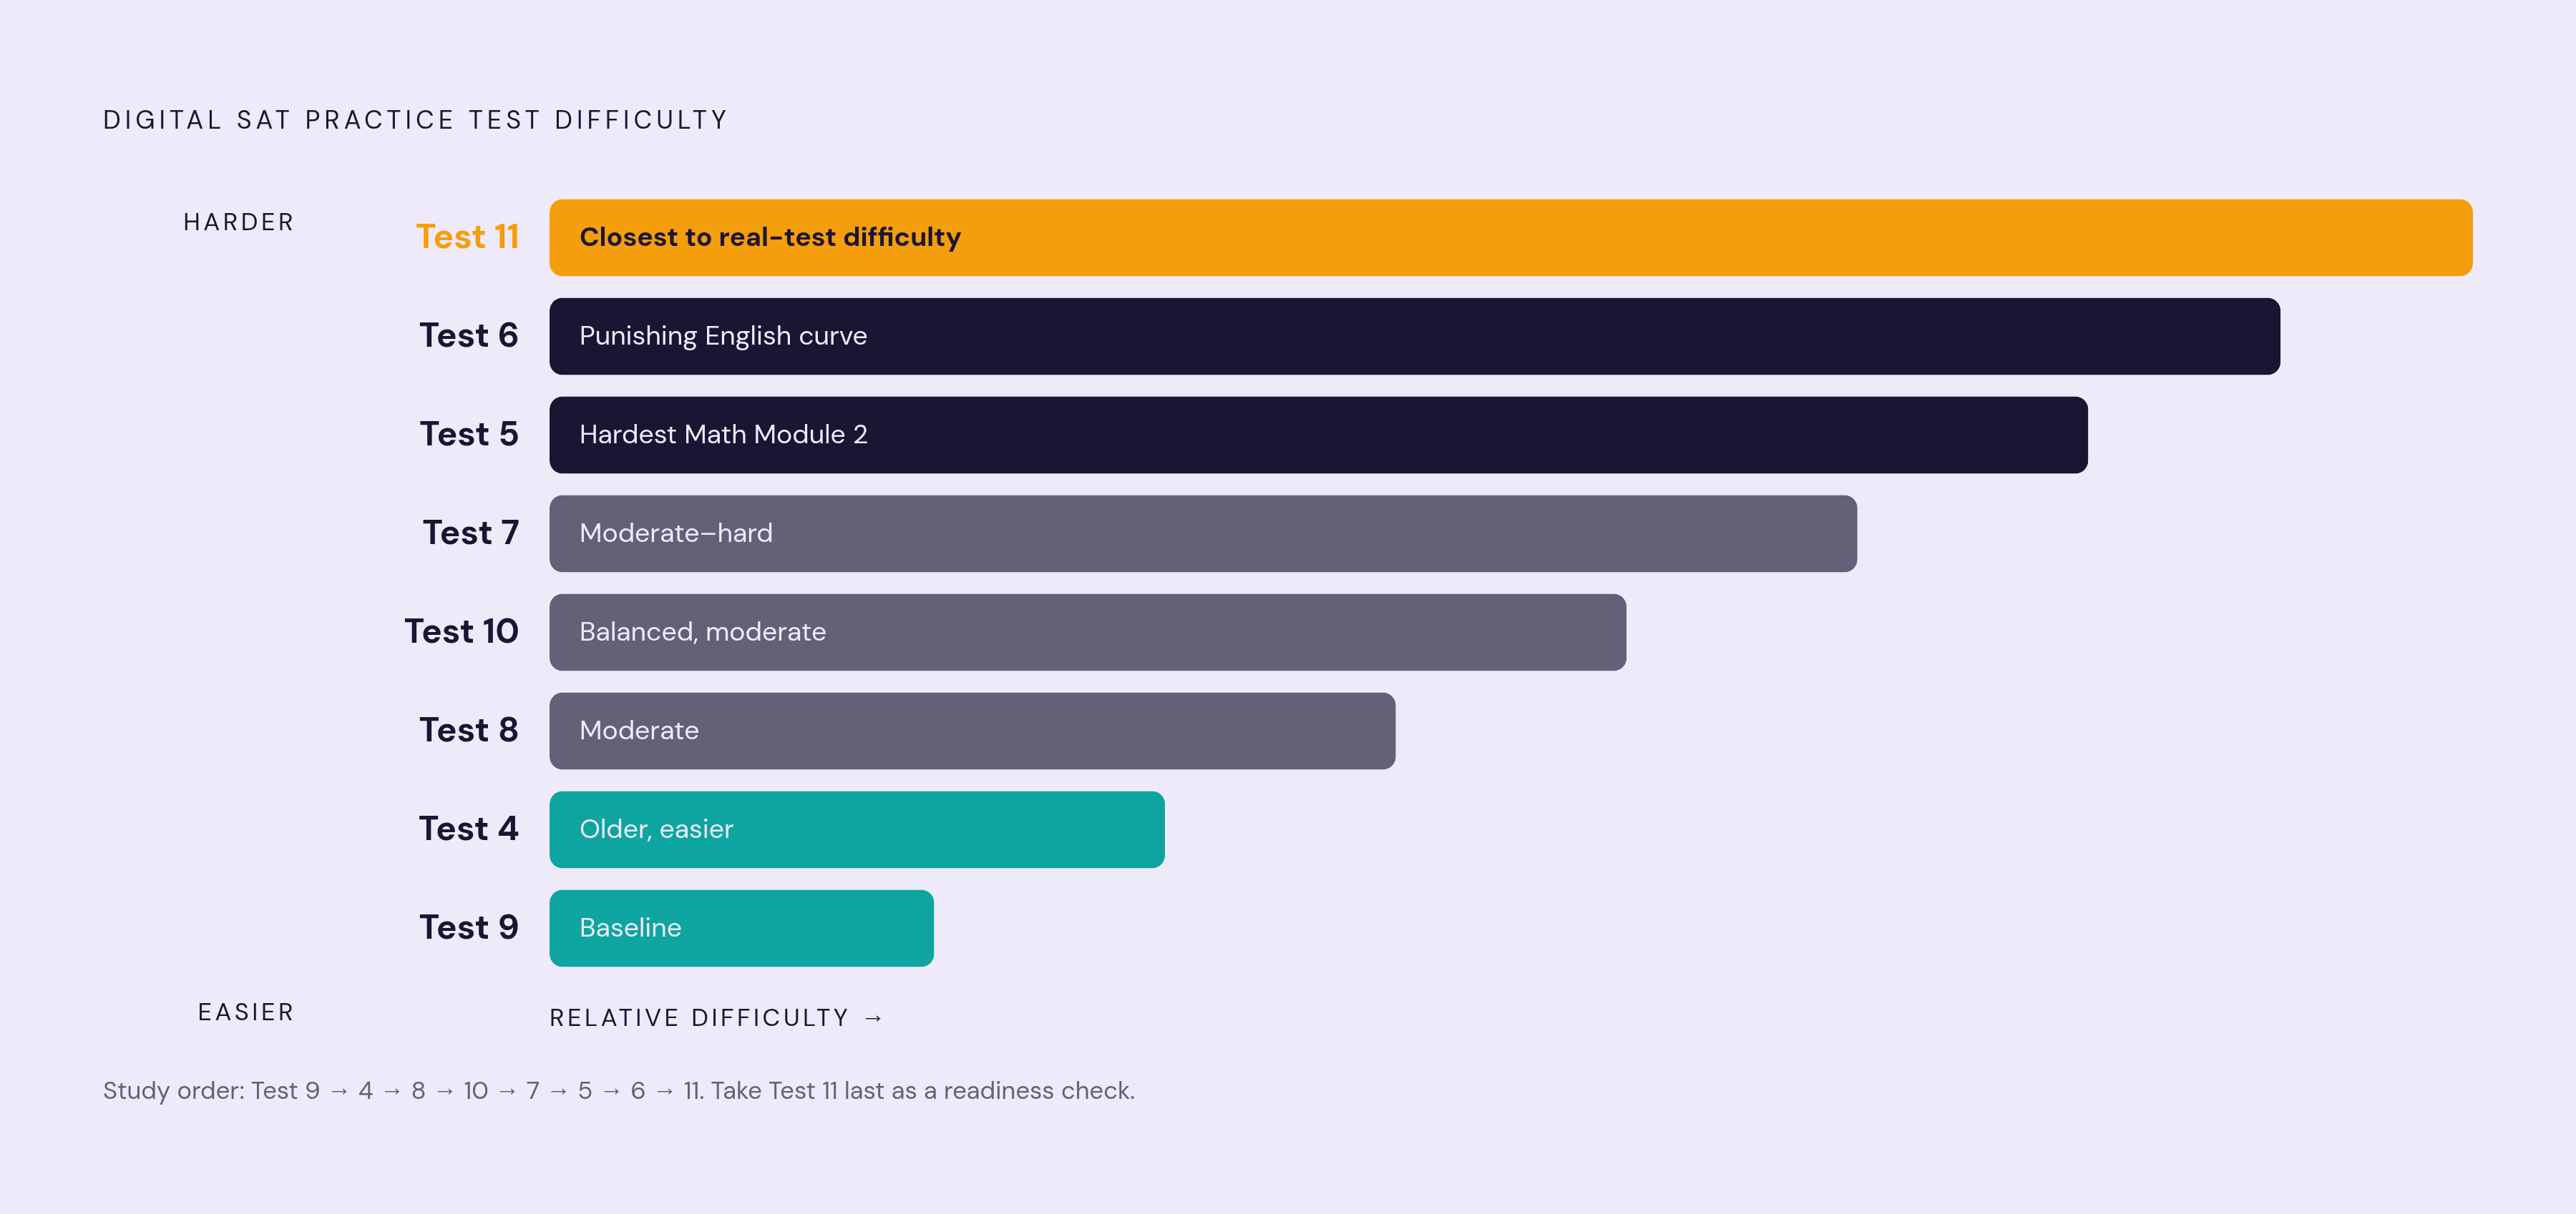
Task: Select the 'Test 9' label
Action: [x=468, y=928]
